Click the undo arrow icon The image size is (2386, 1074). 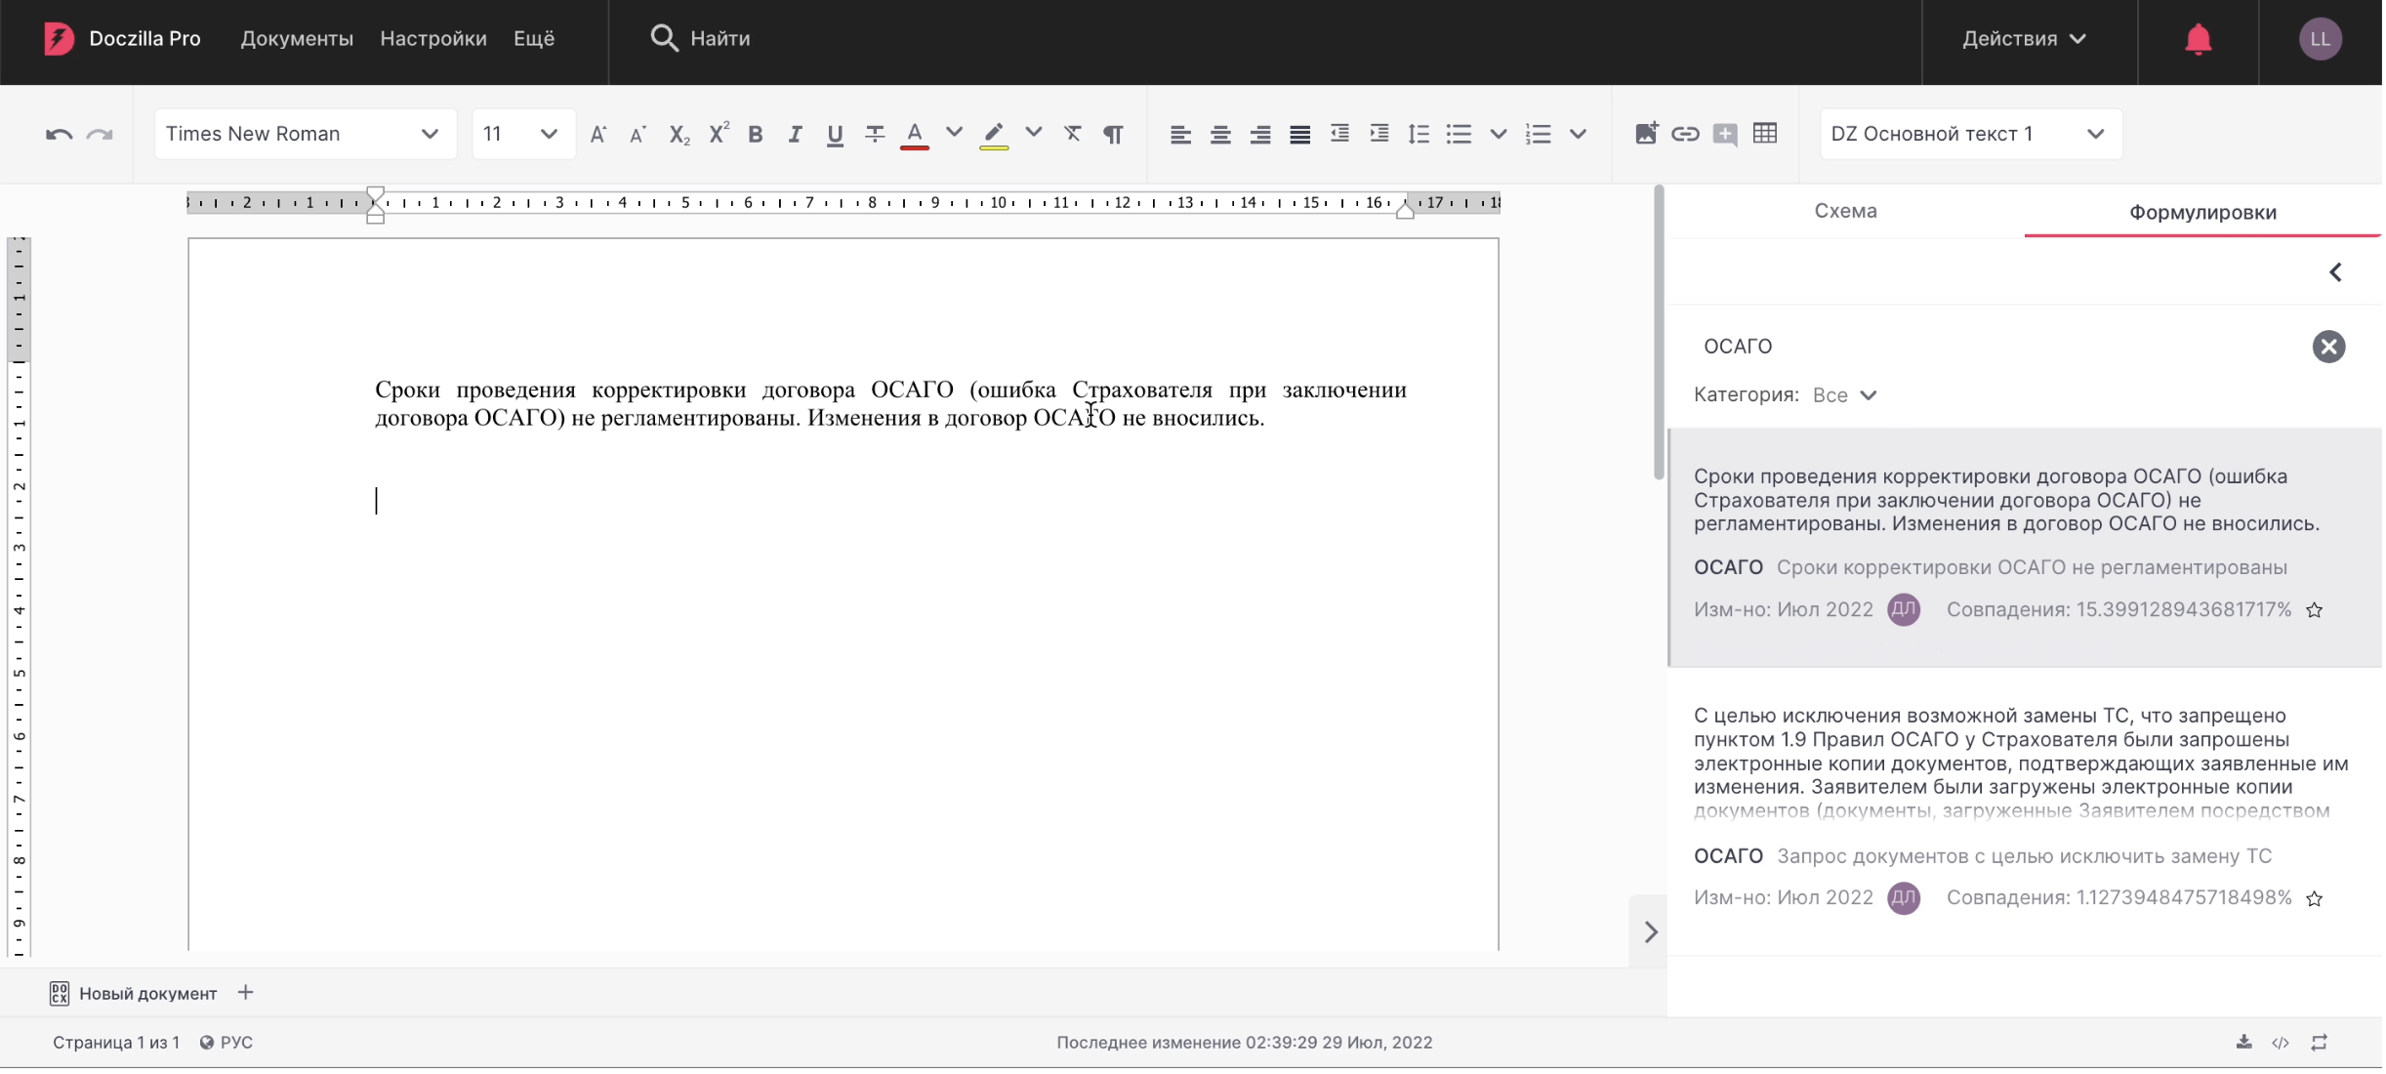pos(59,135)
